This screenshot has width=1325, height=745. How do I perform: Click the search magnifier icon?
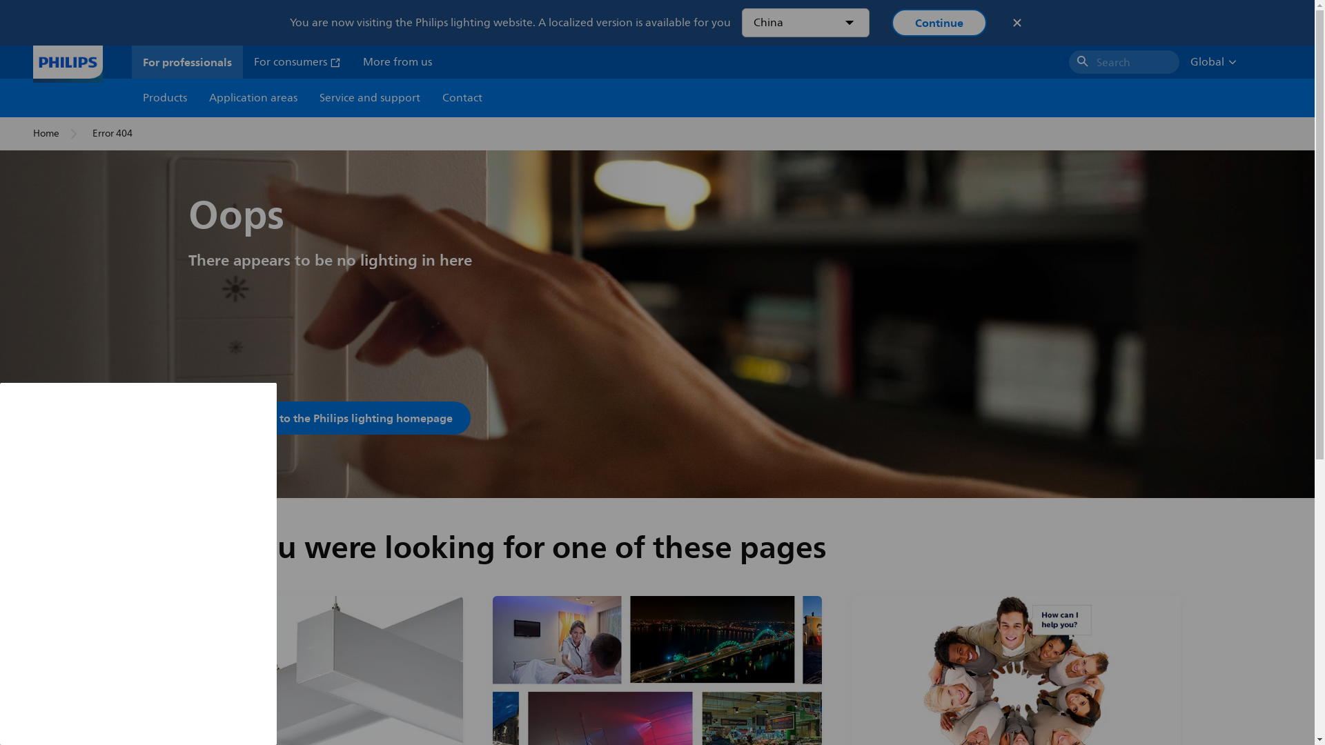(x=1082, y=62)
